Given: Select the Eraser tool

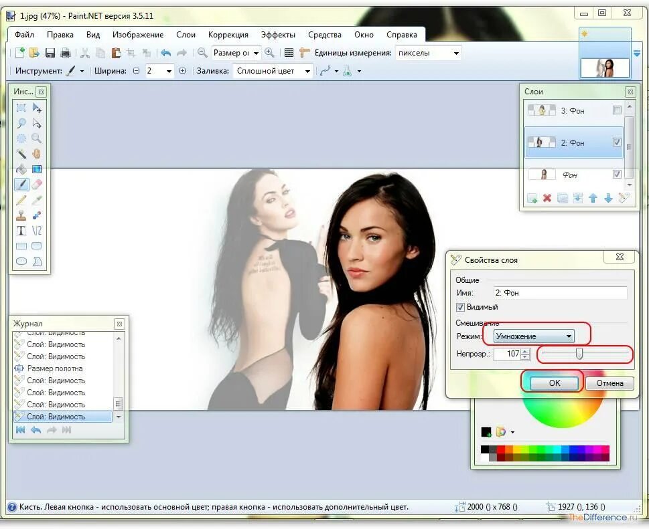Looking at the screenshot, I should [37, 185].
